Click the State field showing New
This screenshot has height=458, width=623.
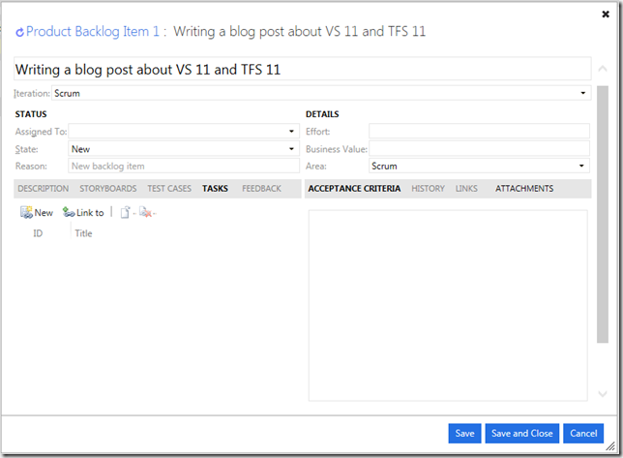coord(184,149)
